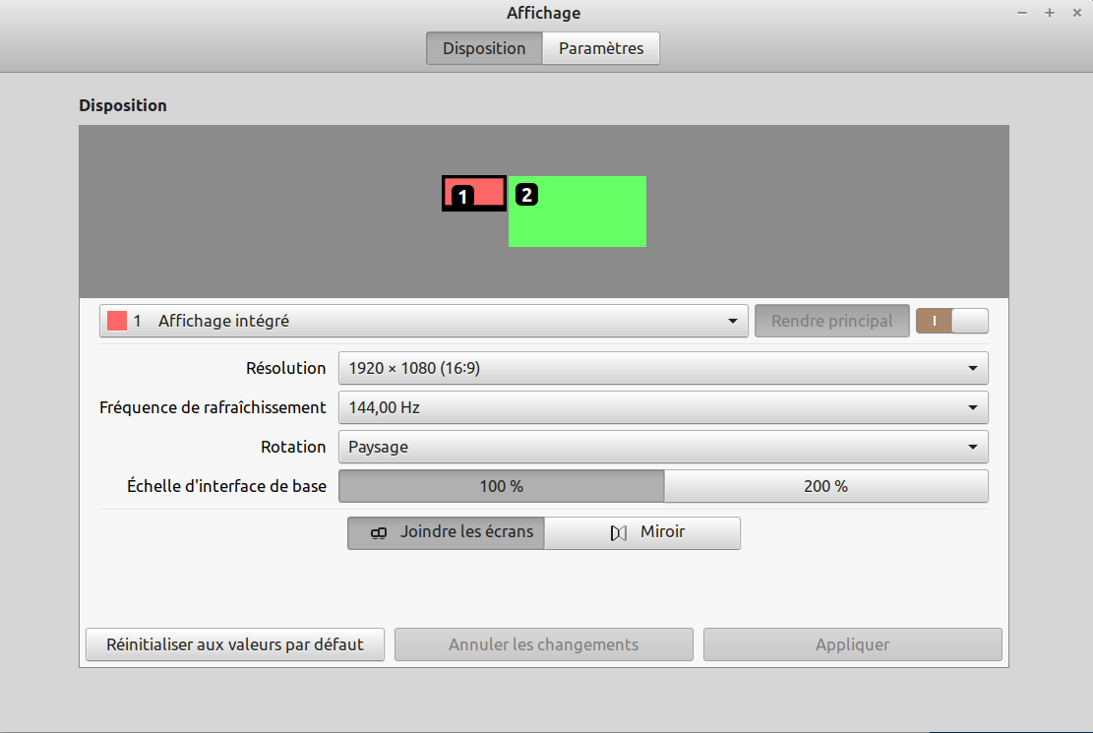The height and width of the screenshot is (733, 1093).
Task: Switch to the Paramètres tab
Action: pyautogui.click(x=600, y=48)
